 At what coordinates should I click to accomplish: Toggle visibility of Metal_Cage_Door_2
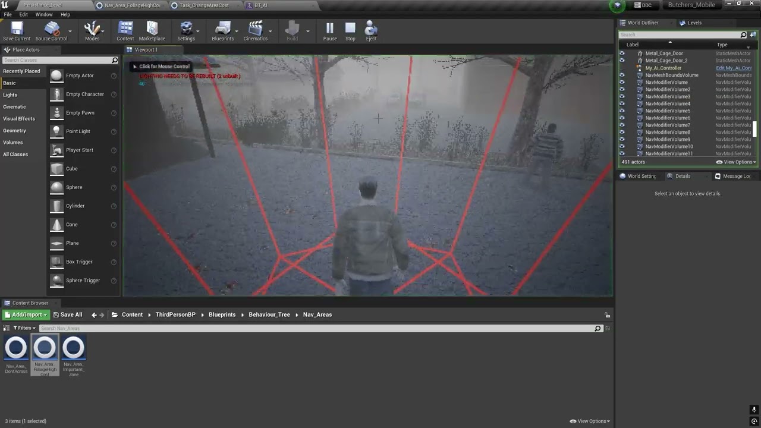tap(622, 61)
